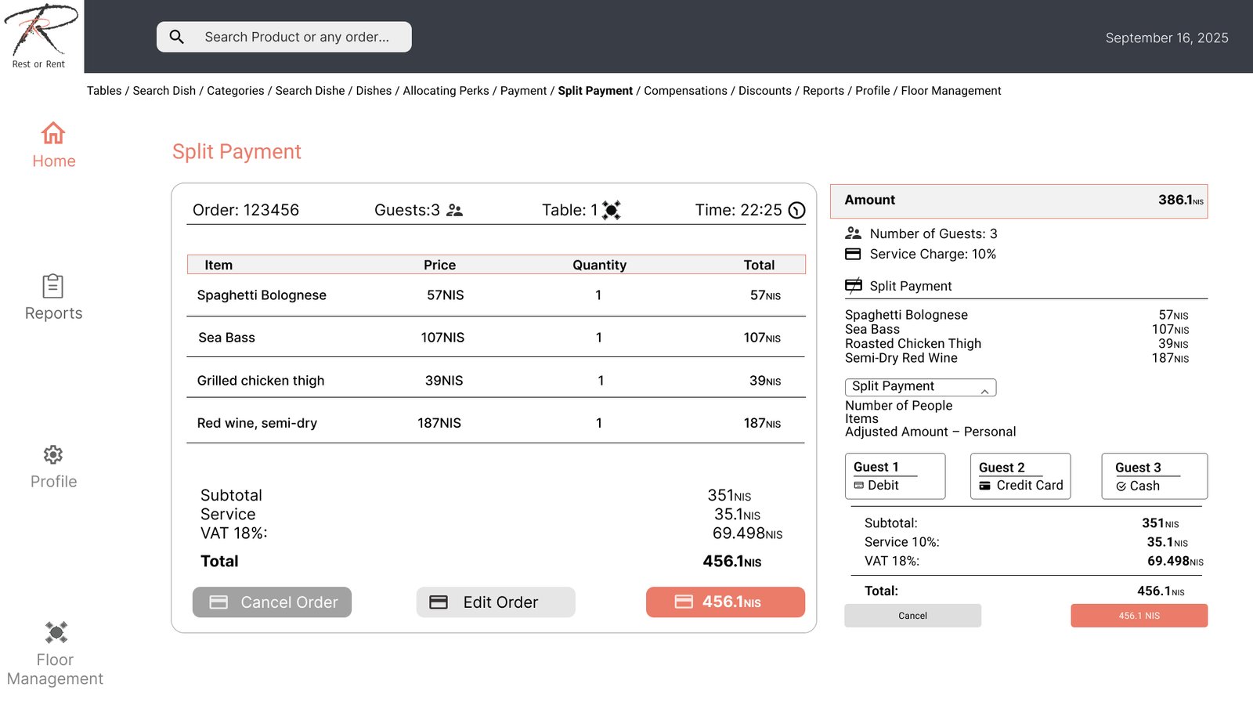Go to Compensations in breadcrumb navigation
The width and height of the screenshot is (1253, 705).
pos(684,91)
